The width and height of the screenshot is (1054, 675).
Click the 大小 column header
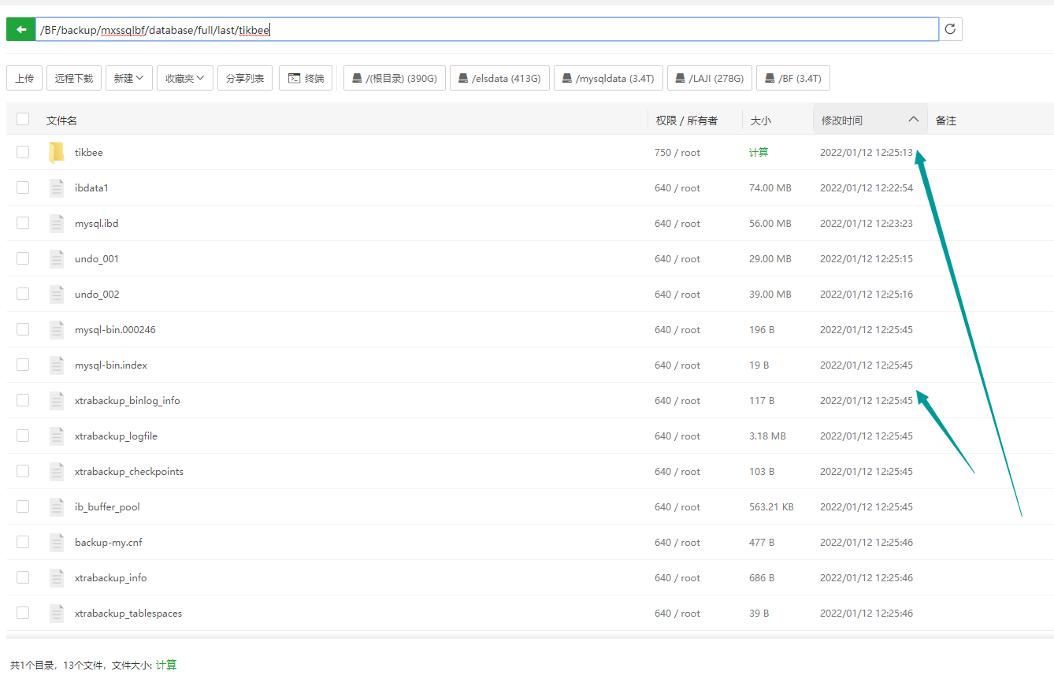point(760,121)
